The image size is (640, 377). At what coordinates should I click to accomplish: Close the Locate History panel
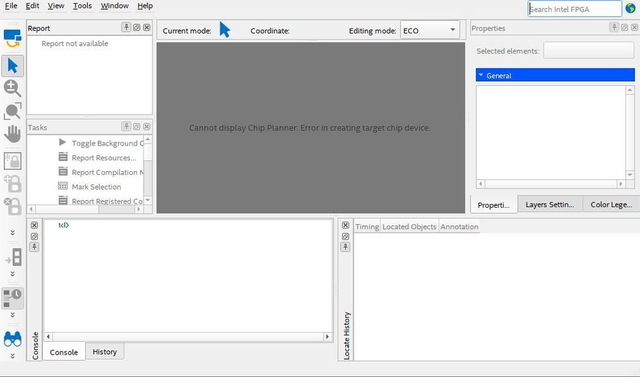pos(345,226)
